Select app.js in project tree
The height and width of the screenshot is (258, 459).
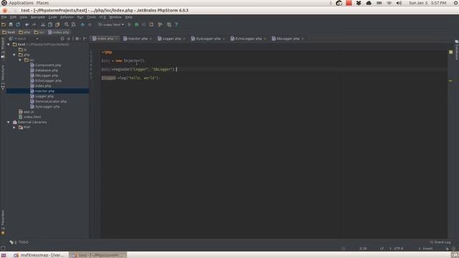coord(29,112)
